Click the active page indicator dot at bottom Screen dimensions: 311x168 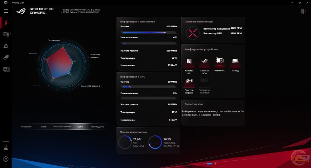coord(210,164)
